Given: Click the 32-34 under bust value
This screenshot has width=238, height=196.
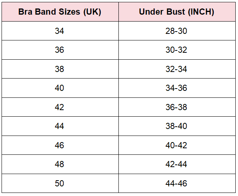Looking at the screenshot, I should pyautogui.click(x=176, y=69).
